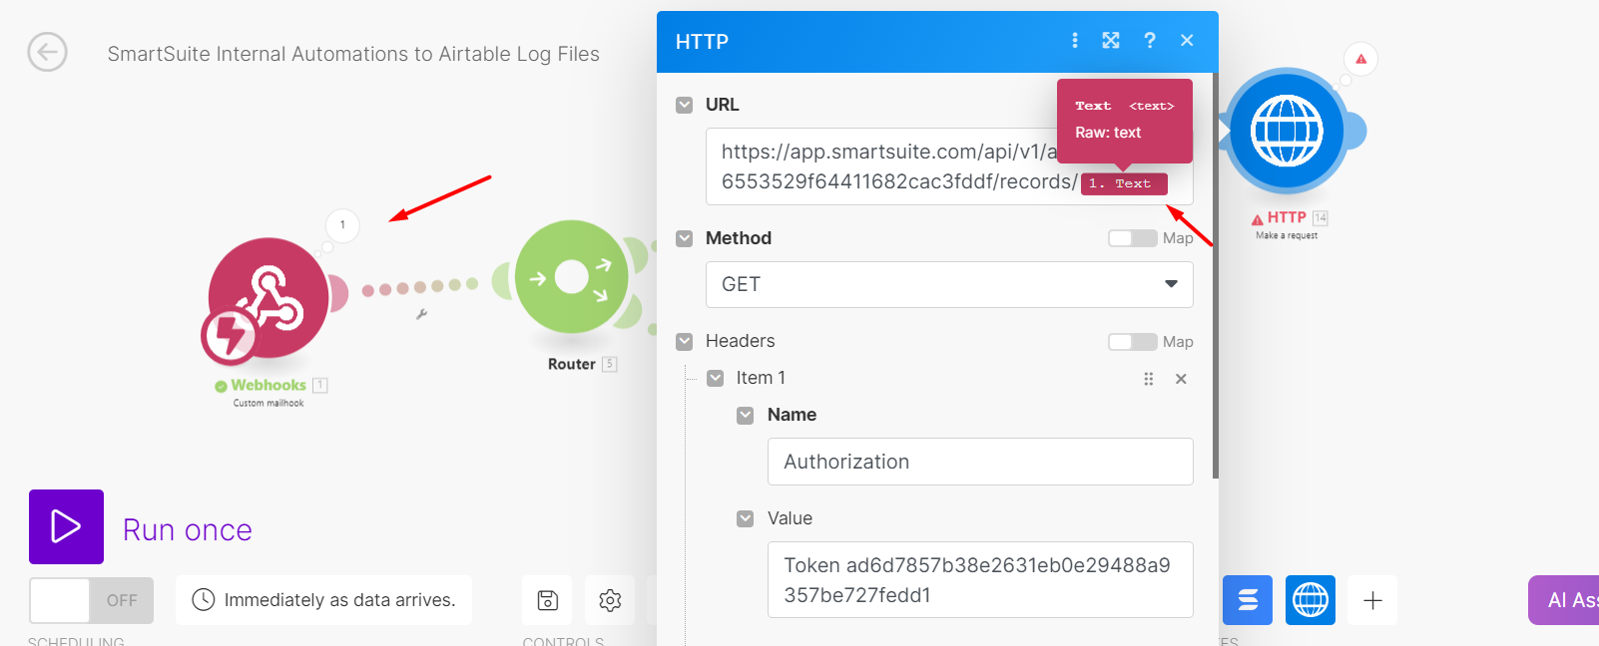The image size is (1599, 646).
Task: Open the HTTP panel three-dot menu
Action: 1075,40
